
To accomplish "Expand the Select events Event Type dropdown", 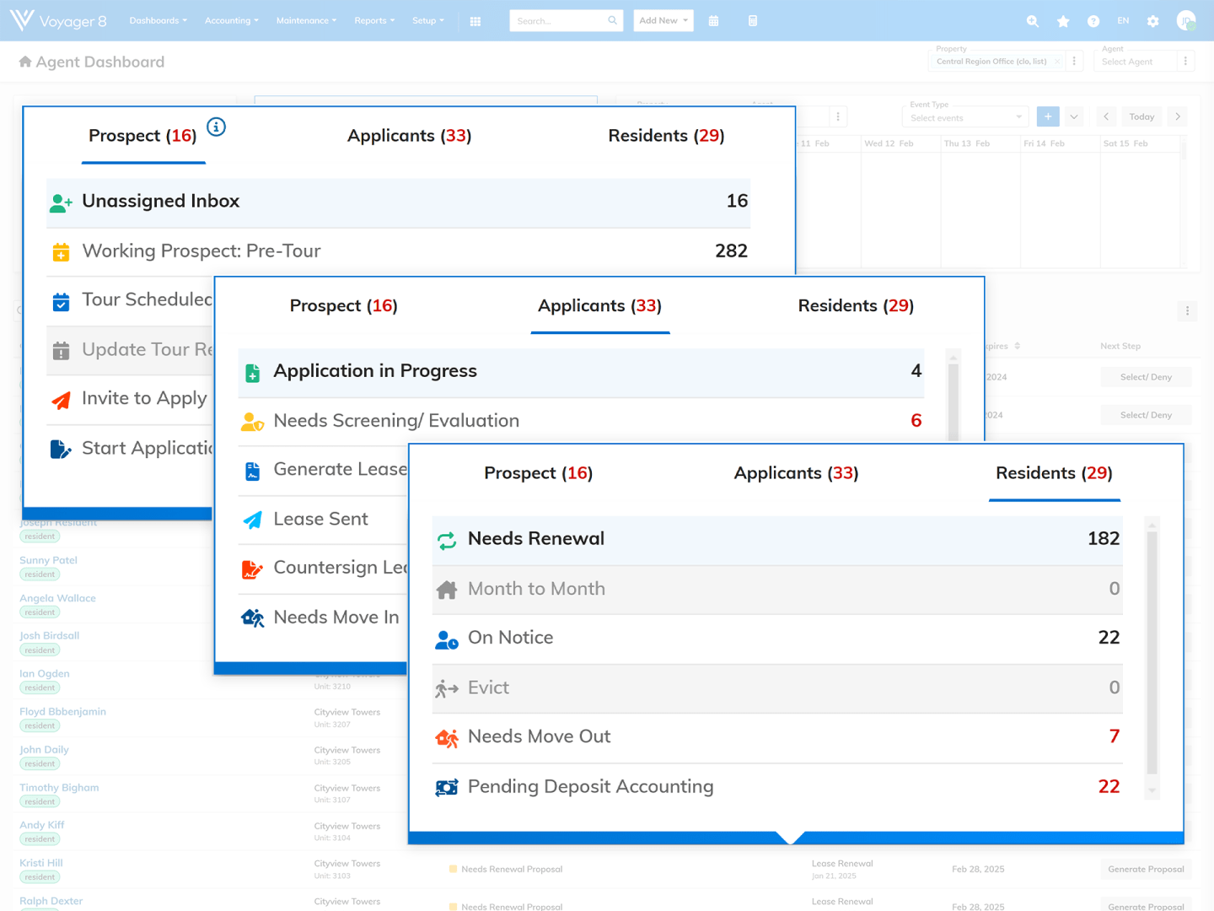I will [965, 117].
